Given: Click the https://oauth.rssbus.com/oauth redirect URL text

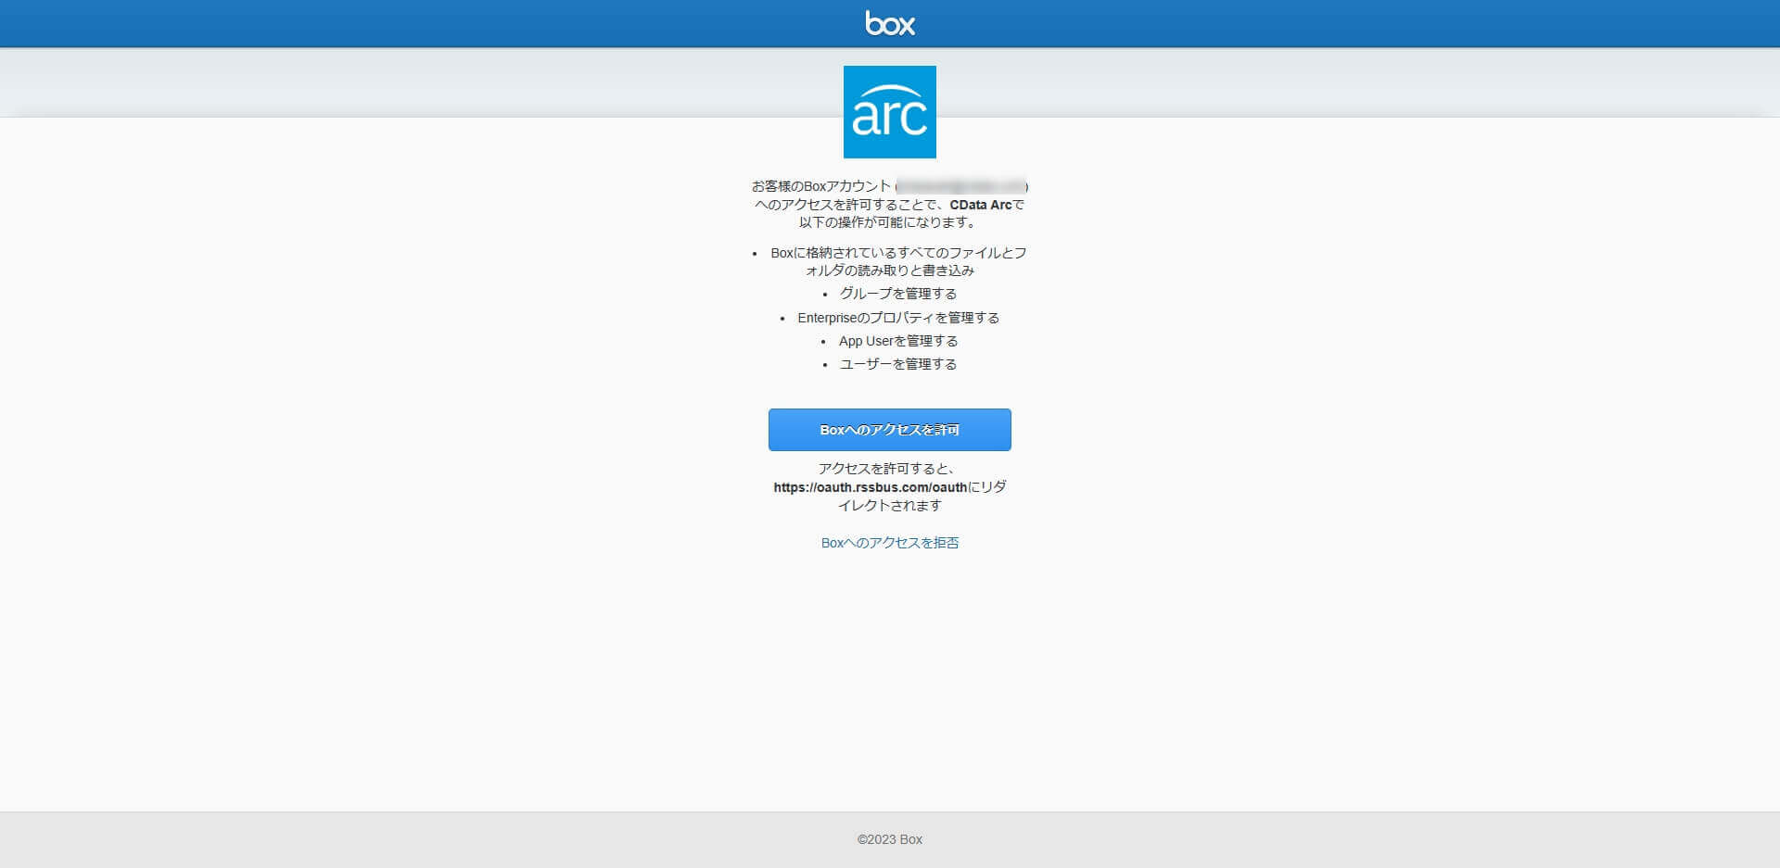Looking at the screenshot, I should pos(871,487).
